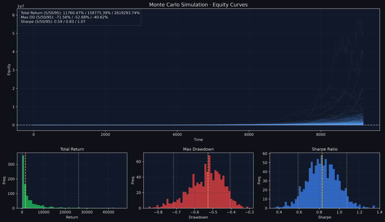Click the tallest red Max Drawdown bar

209,182
